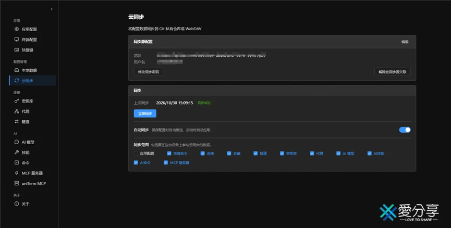Check the 应用配置 sync scope checkbox

(136, 154)
